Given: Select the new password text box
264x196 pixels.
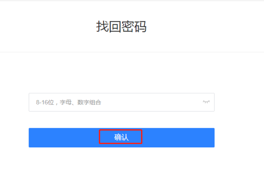Looking at the screenshot, I should 121,102.
